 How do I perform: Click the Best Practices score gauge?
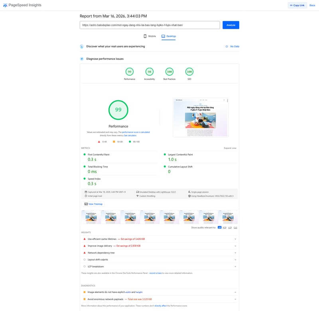click(x=169, y=72)
